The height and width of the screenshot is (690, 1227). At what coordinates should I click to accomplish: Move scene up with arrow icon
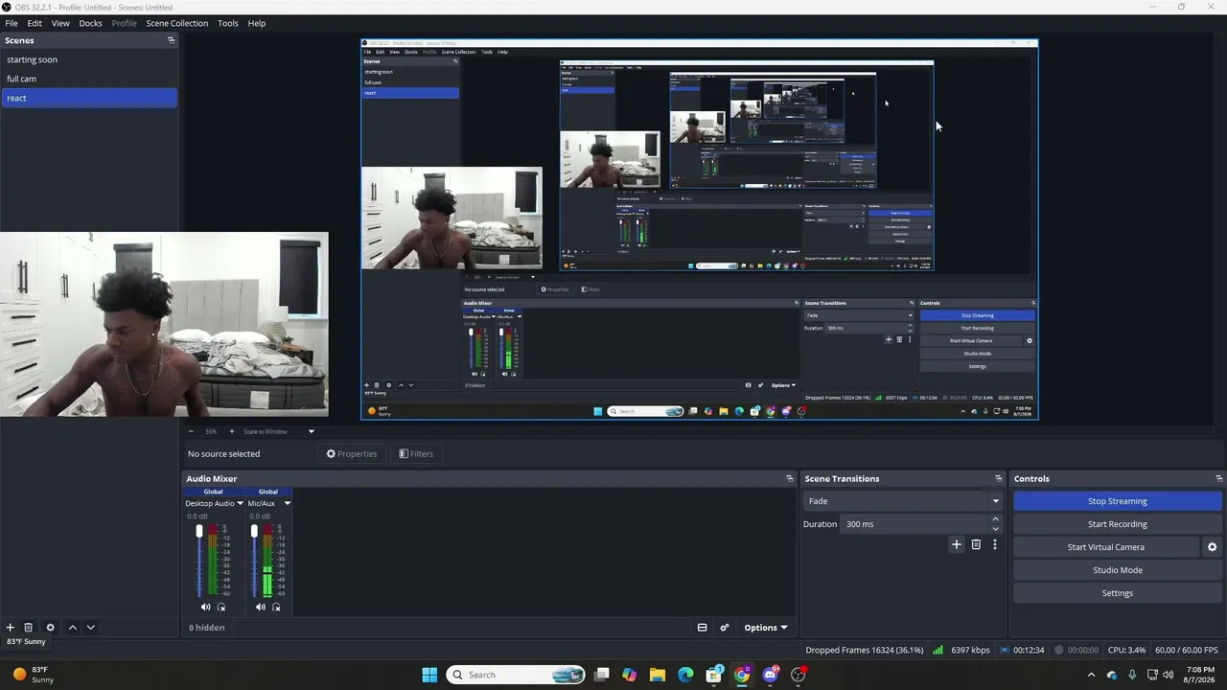coord(72,628)
